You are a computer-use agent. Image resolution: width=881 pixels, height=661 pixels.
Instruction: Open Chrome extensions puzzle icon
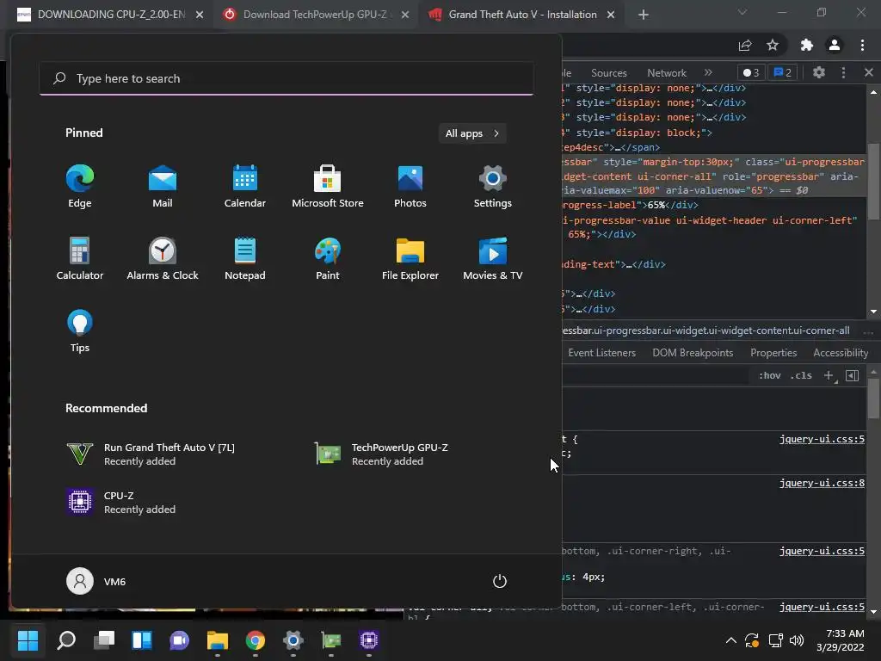pos(807,46)
